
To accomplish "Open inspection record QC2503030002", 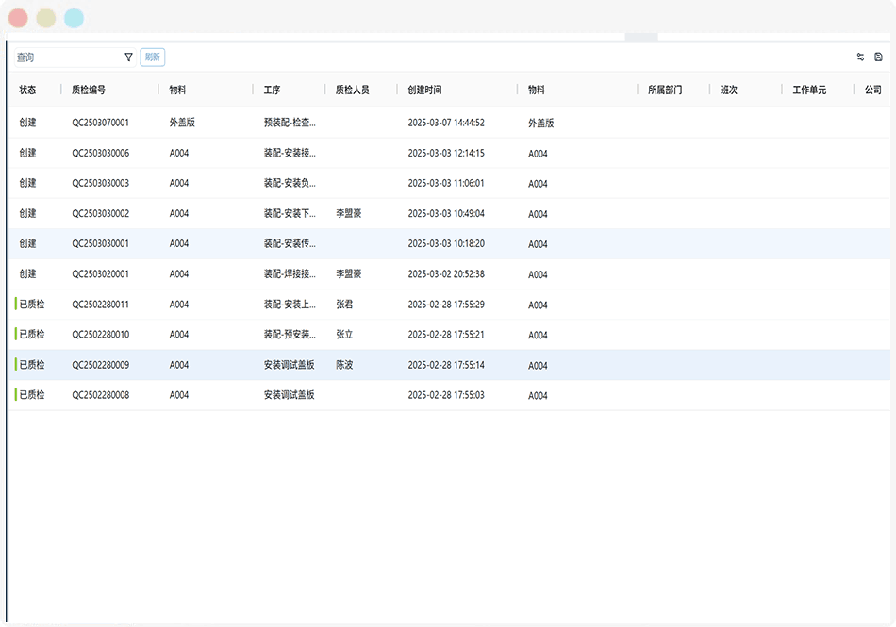I will pyautogui.click(x=449, y=214).
